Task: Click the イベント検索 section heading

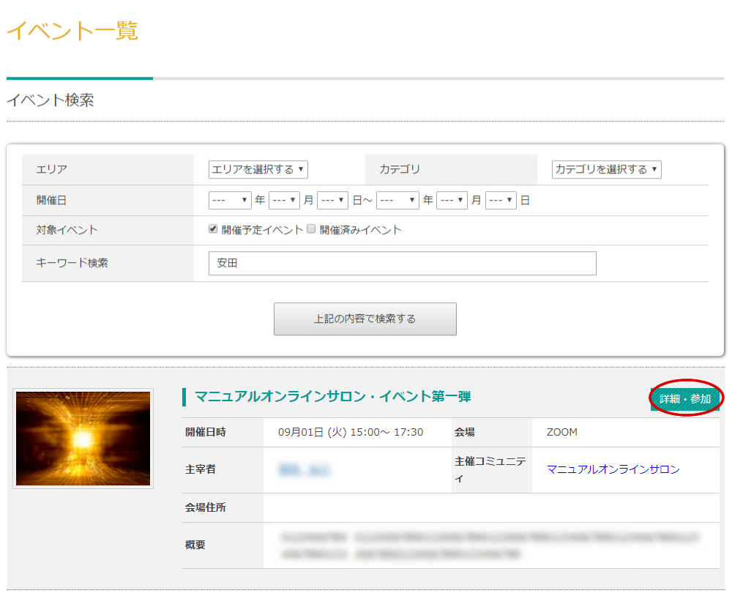Action: point(50,100)
